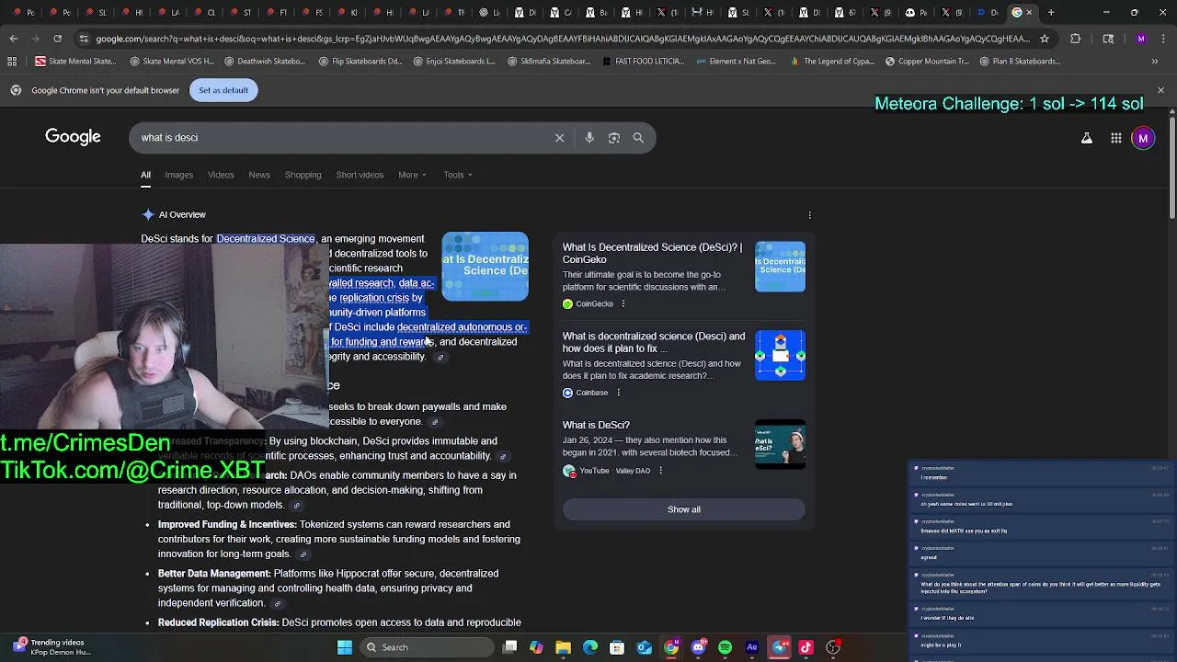Image resolution: width=1177 pixels, height=662 pixels.
Task: Open the Google apps grid
Action: click(1116, 138)
